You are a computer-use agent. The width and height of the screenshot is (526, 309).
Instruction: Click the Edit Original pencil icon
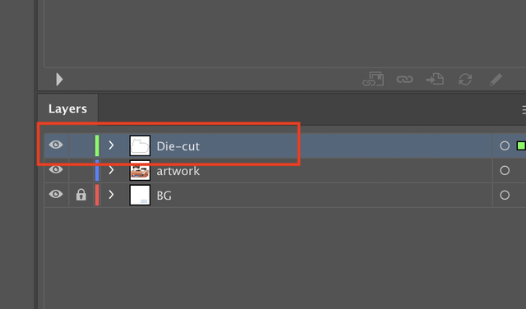pyautogui.click(x=496, y=80)
